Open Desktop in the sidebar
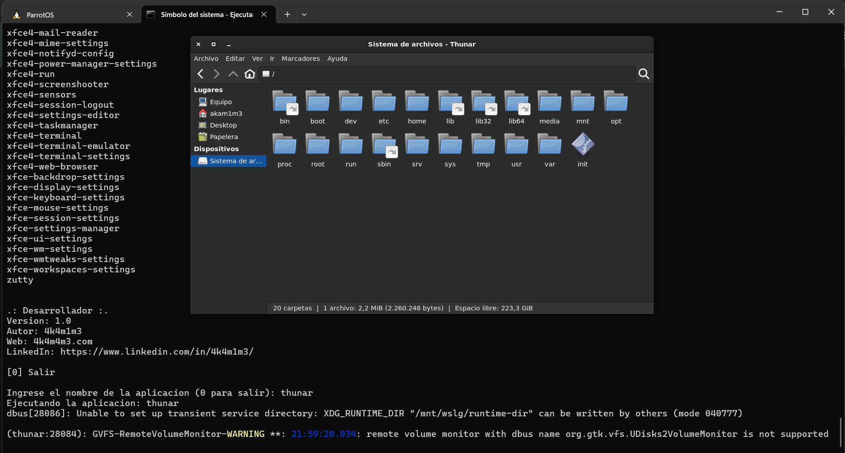Viewport: 845px width, 453px height. (x=228, y=125)
